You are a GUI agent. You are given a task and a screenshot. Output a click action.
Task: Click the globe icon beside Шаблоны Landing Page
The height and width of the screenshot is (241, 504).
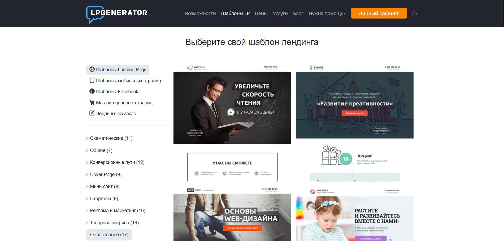pyautogui.click(x=92, y=69)
